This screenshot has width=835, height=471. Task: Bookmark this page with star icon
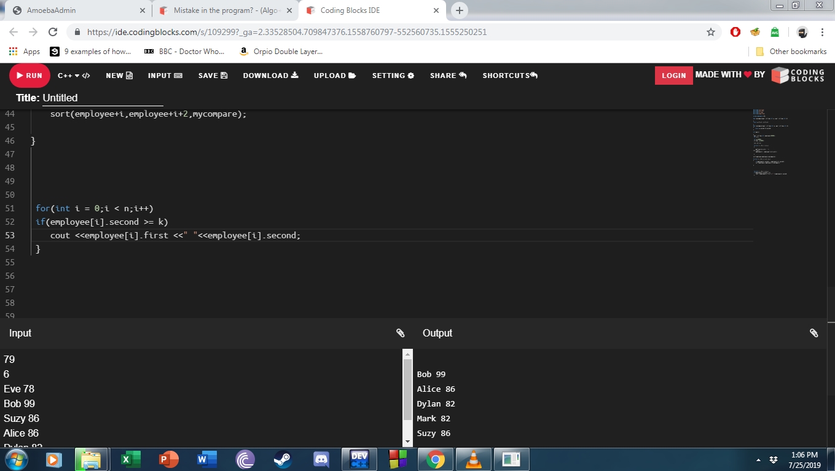pos(711,32)
